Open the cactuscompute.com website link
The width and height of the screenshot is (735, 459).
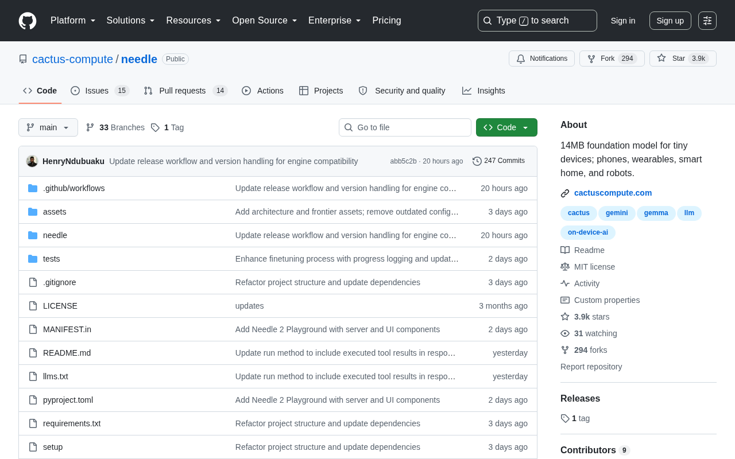pyautogui.click(x=613, y=193)
